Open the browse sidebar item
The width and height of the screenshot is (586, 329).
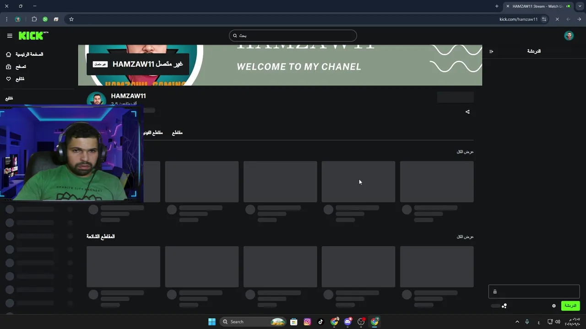[x=16, y=67]
